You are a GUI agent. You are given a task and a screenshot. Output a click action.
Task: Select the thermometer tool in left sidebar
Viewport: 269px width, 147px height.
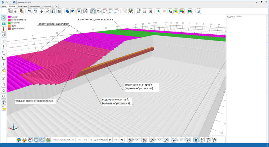click(4, 64)
